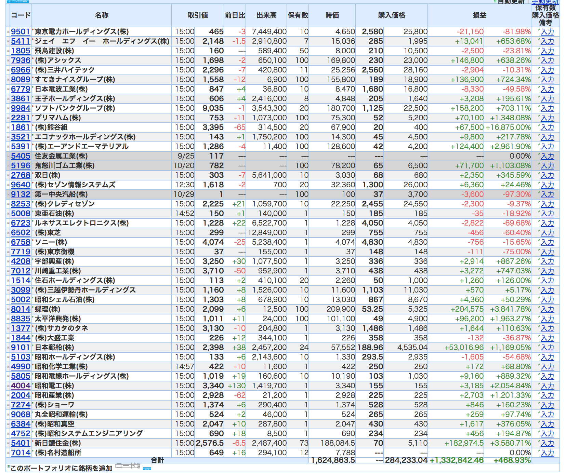Screen dimensions: 567x473
Task: Follow the 9984 SoftBank Group code link
Action: (21, 108)
